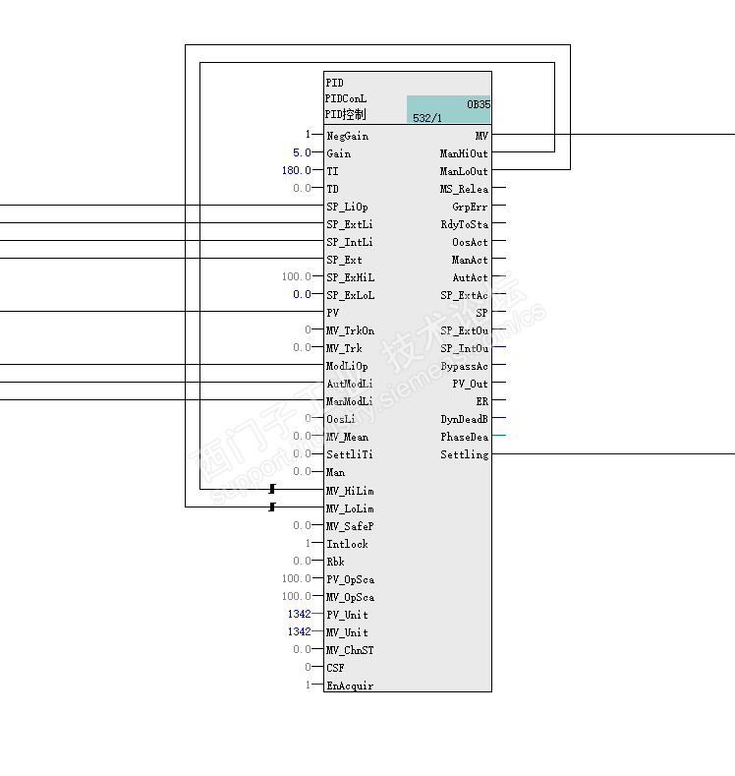
Task: Select the SP_ExtAc output pin
Action: pos(464,295)
